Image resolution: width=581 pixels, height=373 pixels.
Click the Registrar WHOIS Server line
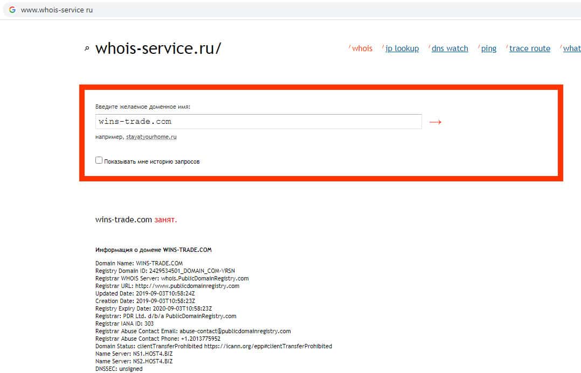[x=172, y=278]
